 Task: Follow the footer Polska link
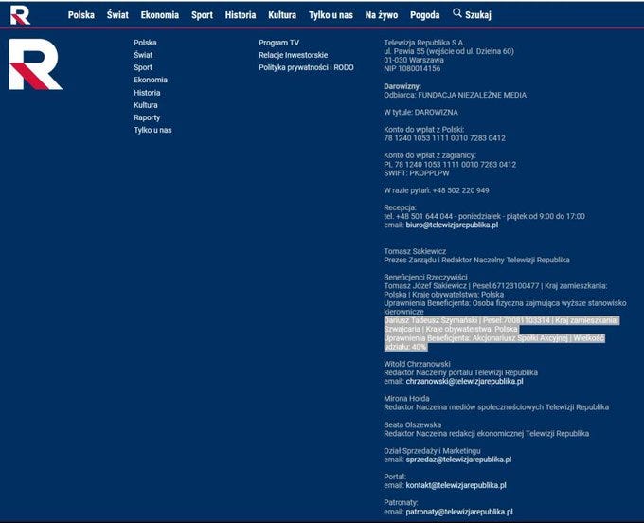145,43
